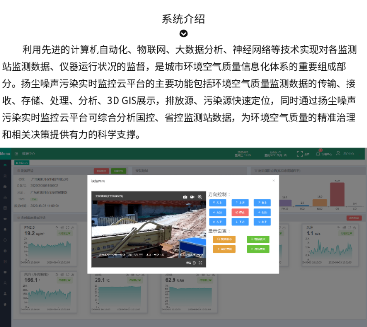
Task: Click the upper-left direction arrow button
Action: tap(217, 202)
